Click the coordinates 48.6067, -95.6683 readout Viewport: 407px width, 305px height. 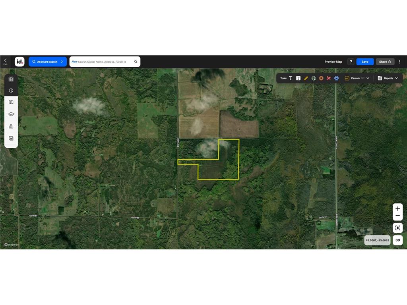pyautogui.click(x=377, y=240)
